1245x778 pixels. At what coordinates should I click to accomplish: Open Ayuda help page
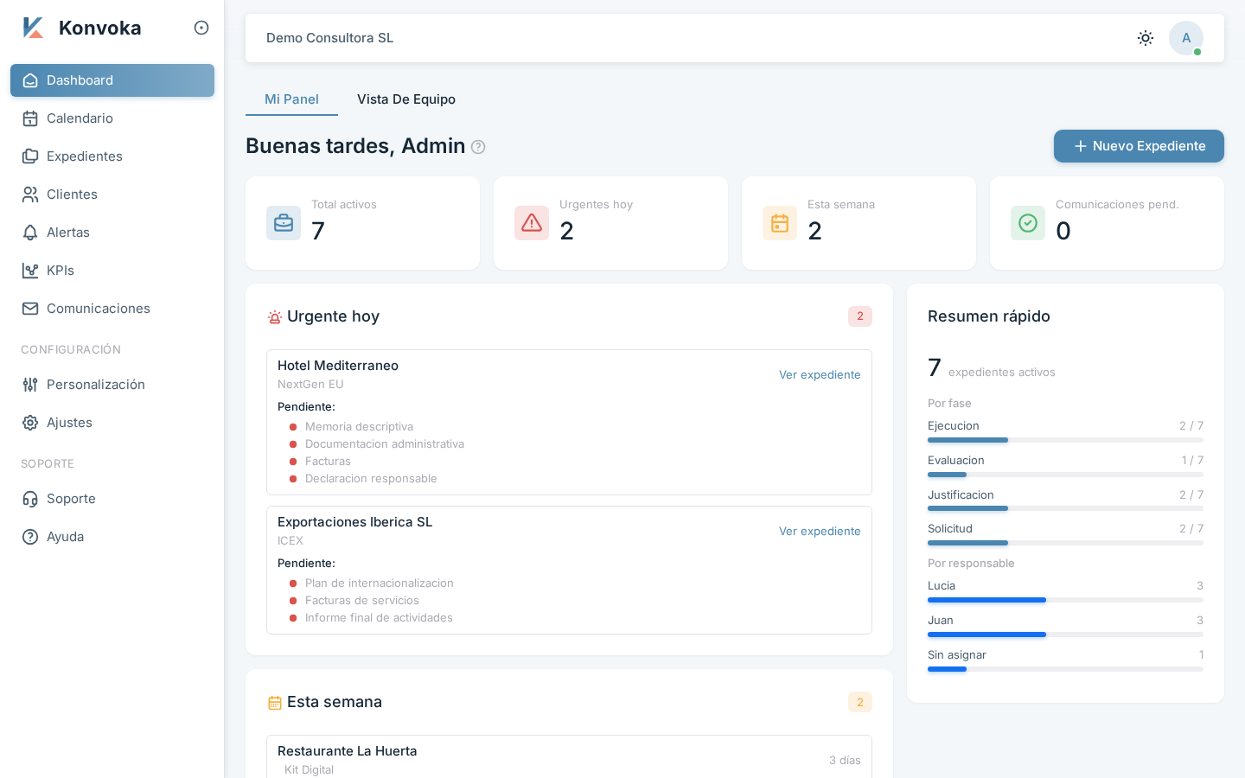pyautogui.click(x=112, y=537)
